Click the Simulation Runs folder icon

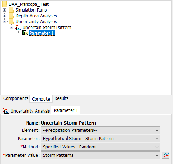pyautogui.click(x=12, y=10)
